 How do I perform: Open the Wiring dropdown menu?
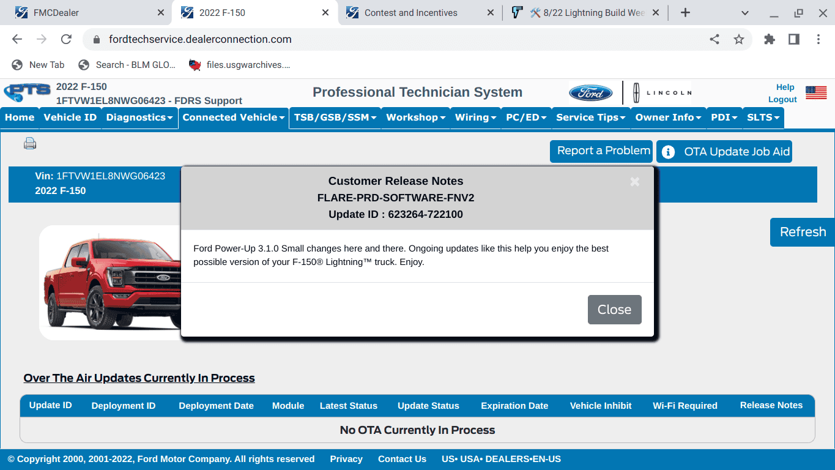[475, 117]
